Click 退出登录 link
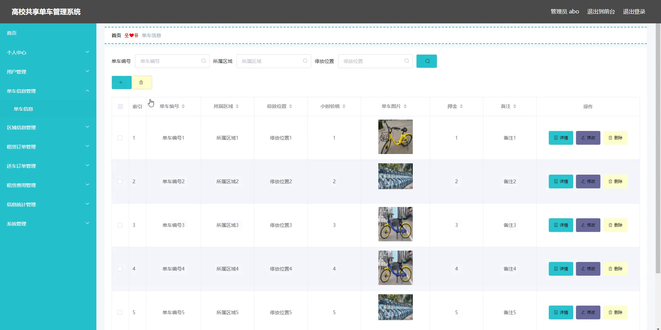Viewport: 661px width, 330px height. pyautogui.click(x=634, y=12)
